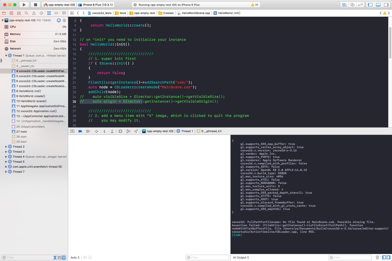The image size is (392, 261).
Task: Open the All Output dropdown
Action: pyautogui.click(x=241, y=257)
